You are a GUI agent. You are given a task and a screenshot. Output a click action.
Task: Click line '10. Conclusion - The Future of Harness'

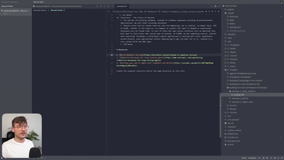pos(135,18)
